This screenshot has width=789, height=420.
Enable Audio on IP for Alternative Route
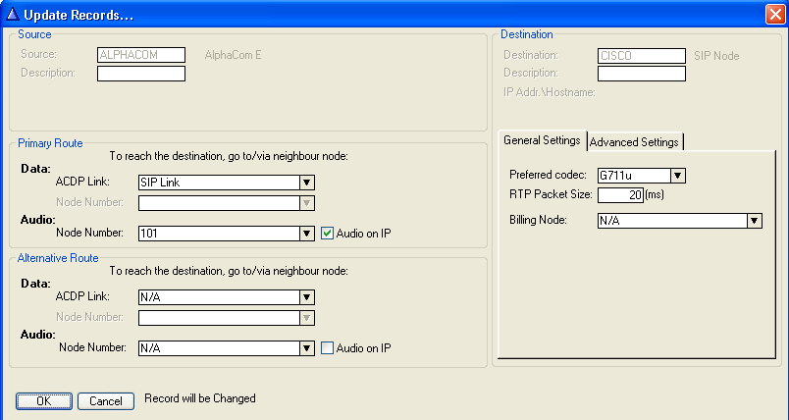(329, 347)
